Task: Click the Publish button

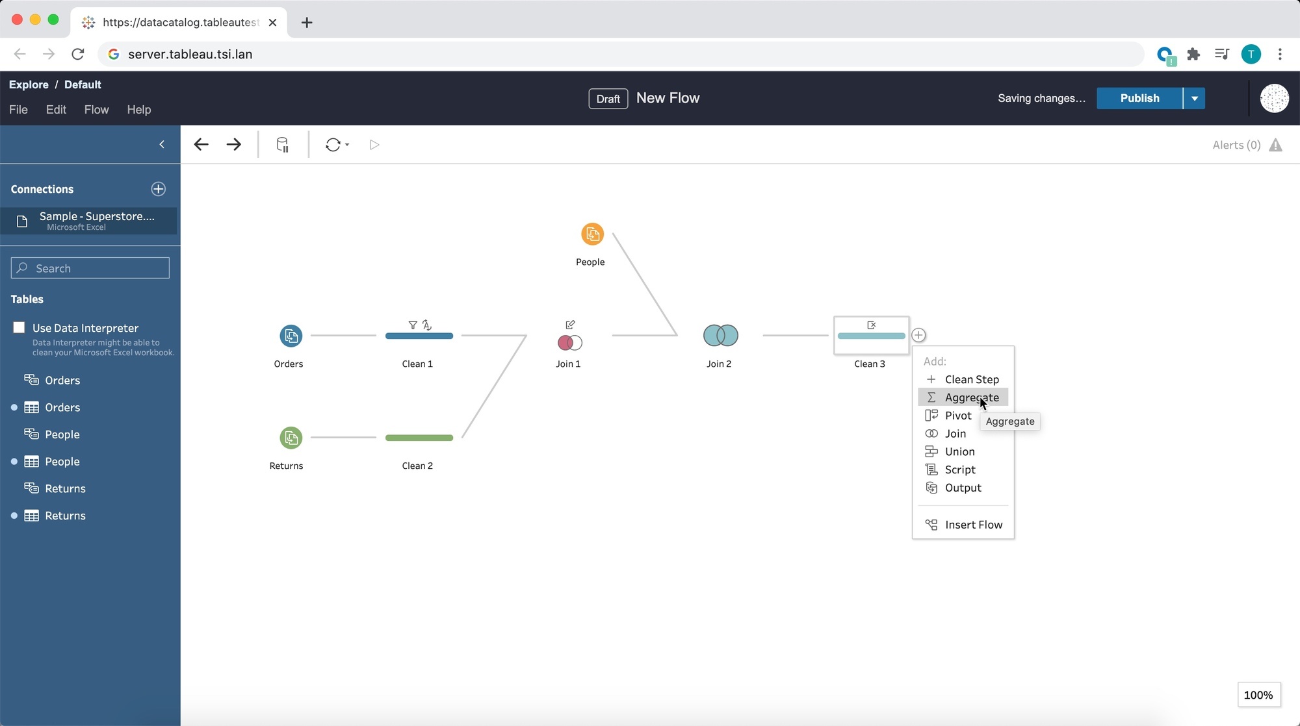Action: 1139,98
